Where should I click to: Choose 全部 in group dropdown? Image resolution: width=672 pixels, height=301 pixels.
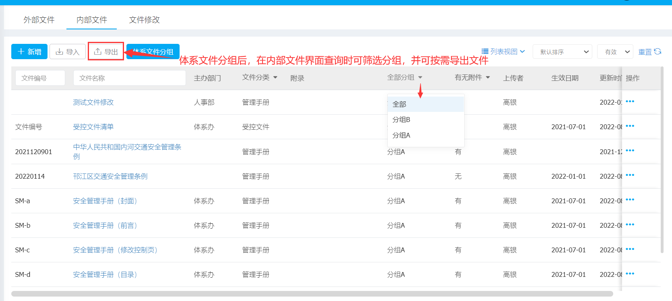click(426, 104)
